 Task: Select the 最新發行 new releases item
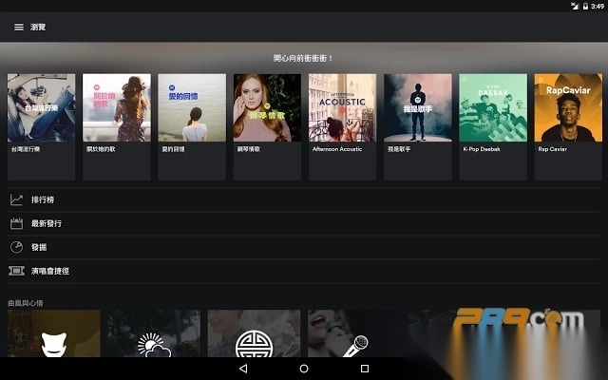47,223
